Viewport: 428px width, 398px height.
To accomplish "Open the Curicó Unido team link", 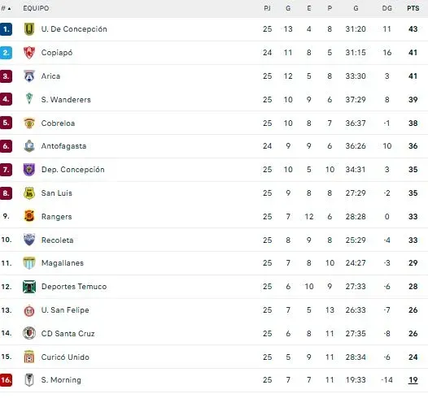I will pyautogui.click(x=65, y=357).
